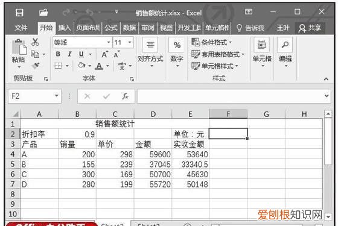Click the Share (共享) button
This screenshot has width=338, height=226.
(310, 28)
